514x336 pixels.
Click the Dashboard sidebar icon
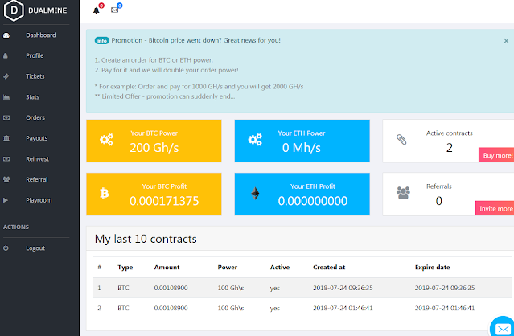pos(6,35)
